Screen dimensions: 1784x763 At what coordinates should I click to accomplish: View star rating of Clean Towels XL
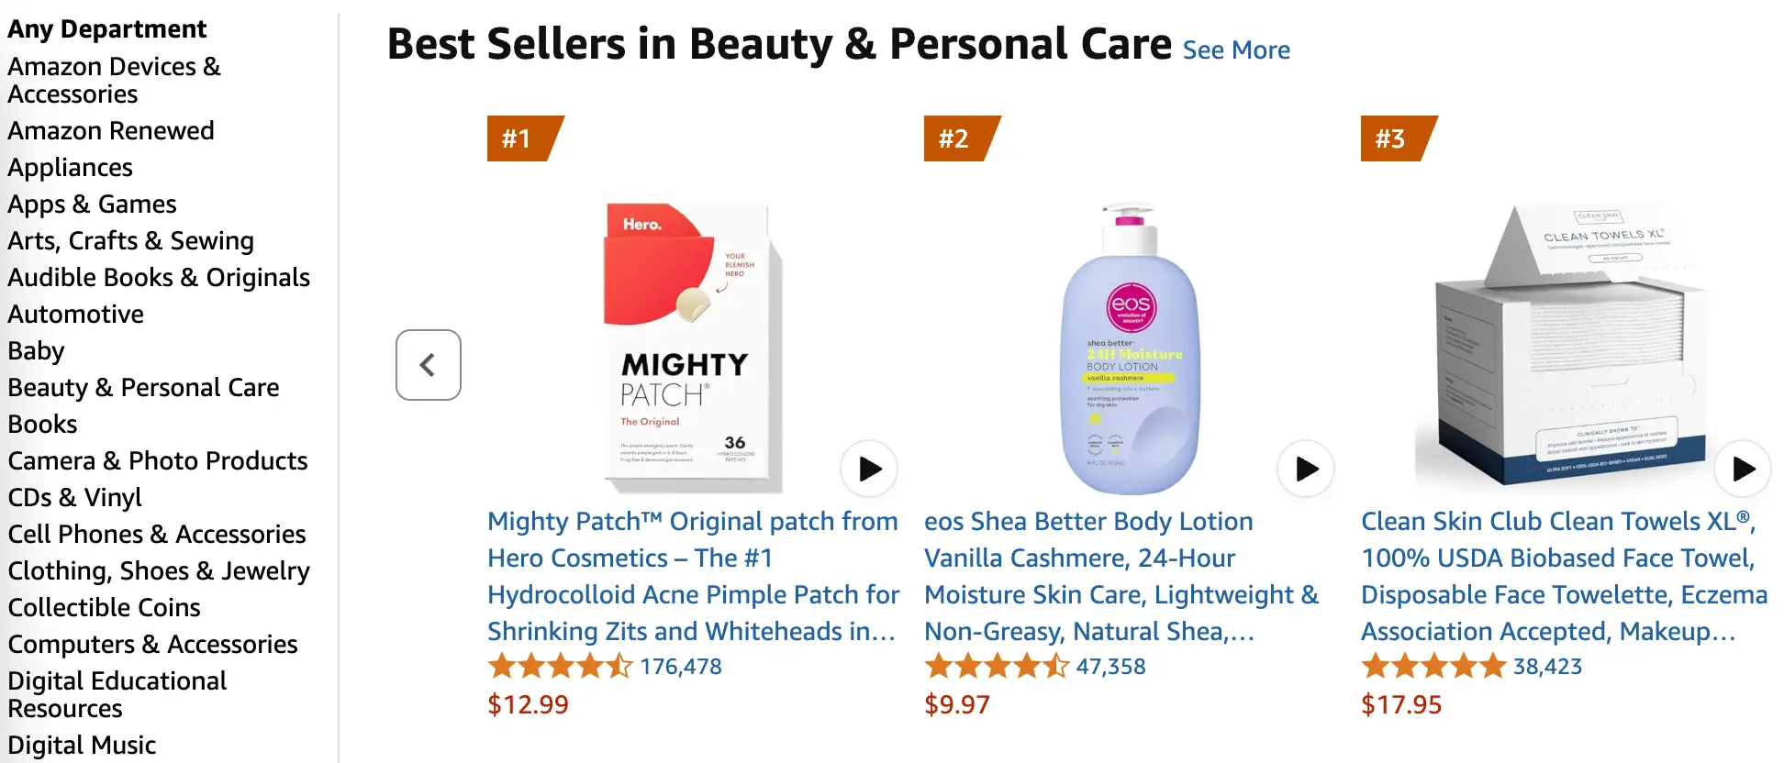pos(1433,667)
